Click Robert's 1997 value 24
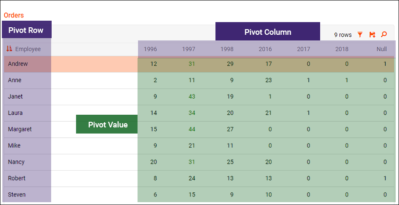 click(192, 178)
